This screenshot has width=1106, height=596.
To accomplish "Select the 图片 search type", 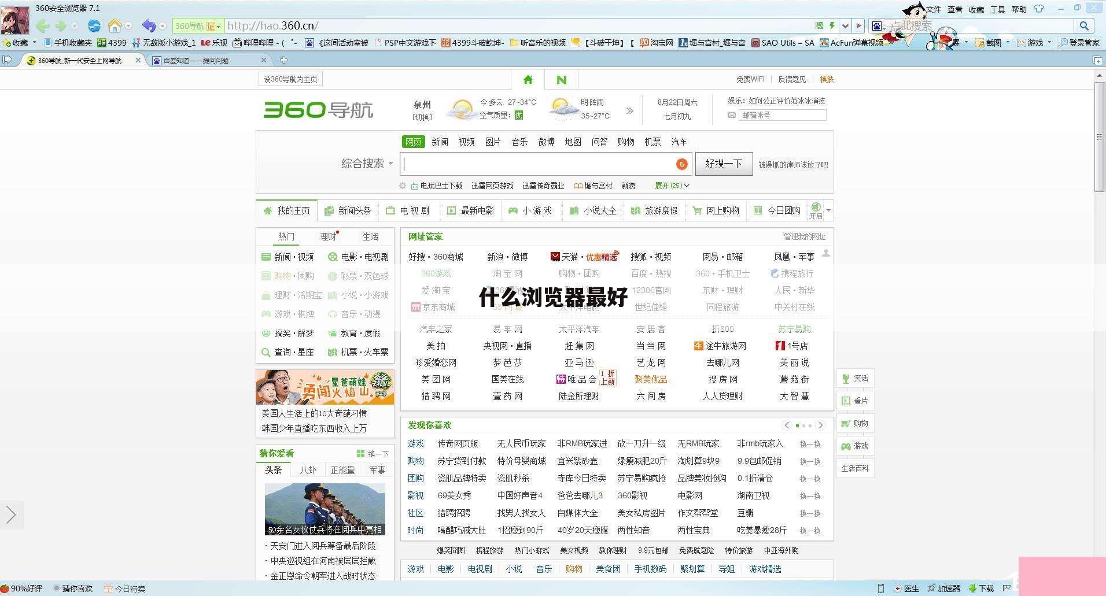I will [x=493, y=142].
